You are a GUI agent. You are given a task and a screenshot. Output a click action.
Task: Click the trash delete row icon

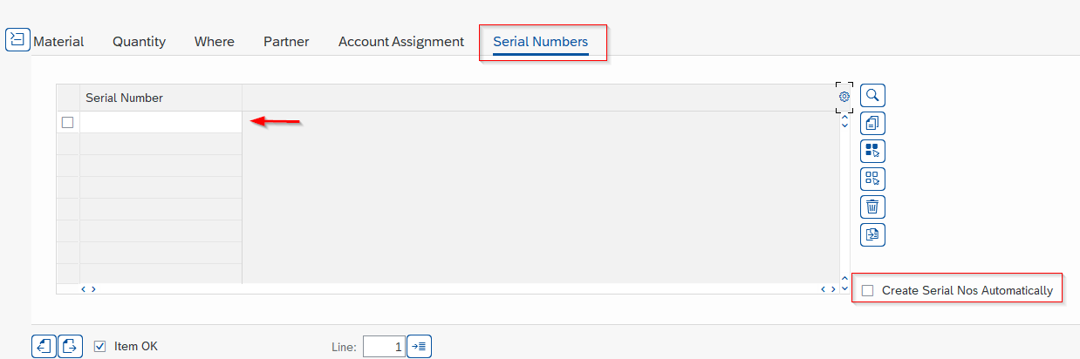click(x=873, y=207)
